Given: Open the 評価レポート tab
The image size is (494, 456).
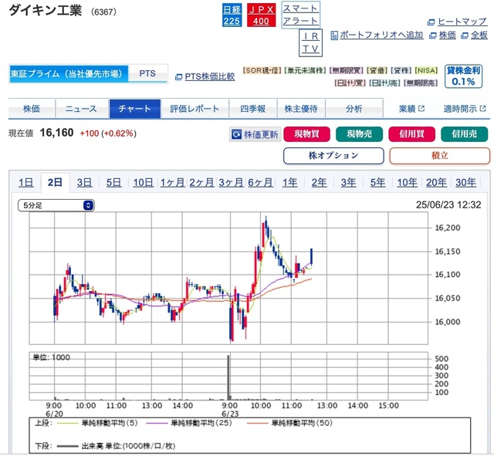Looking at the screenshot, I should click(x=195, y=109).
